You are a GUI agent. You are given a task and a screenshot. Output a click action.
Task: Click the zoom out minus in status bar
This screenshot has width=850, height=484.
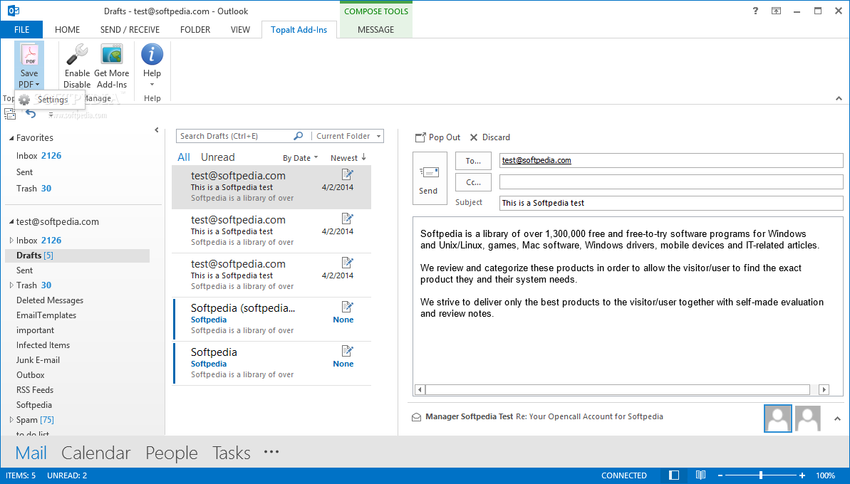(720, 475)
